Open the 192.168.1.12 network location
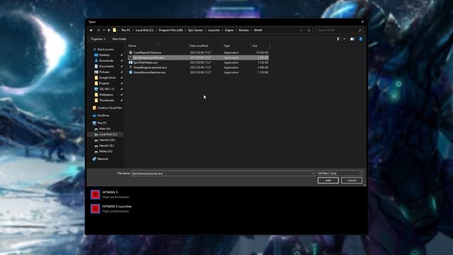Screen dimensions: 453x255 (x=107, y=89)
